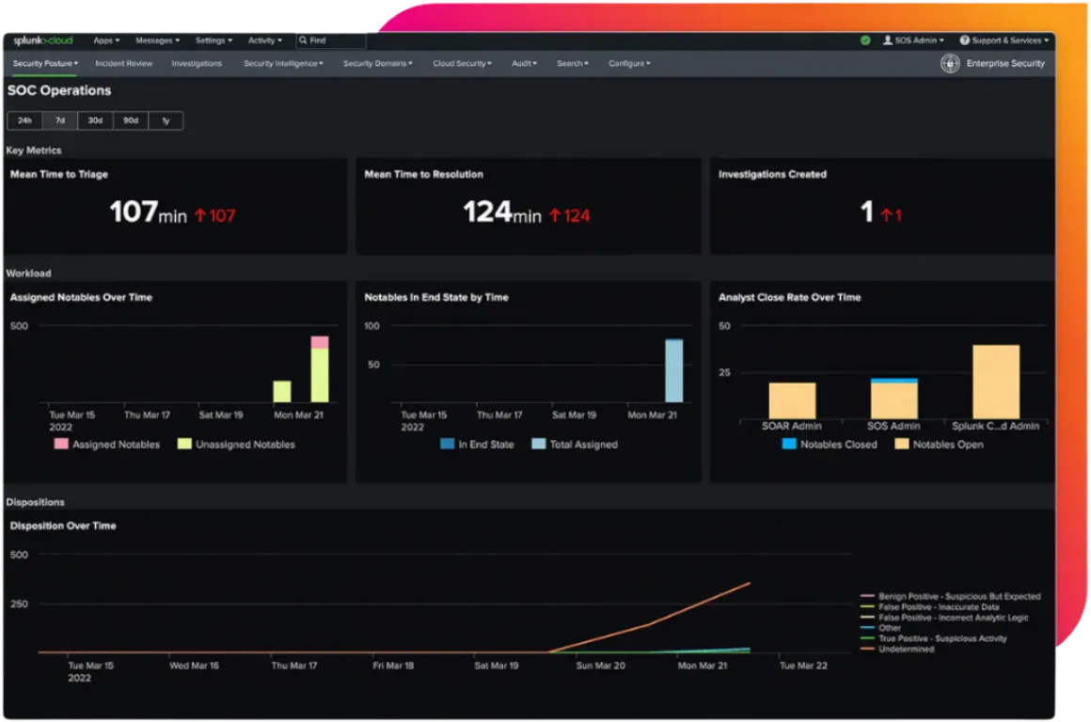Viewport: 1091px width, 722px height.
Task: Expand the Security Domains dropdown
Action: point(380,63)
